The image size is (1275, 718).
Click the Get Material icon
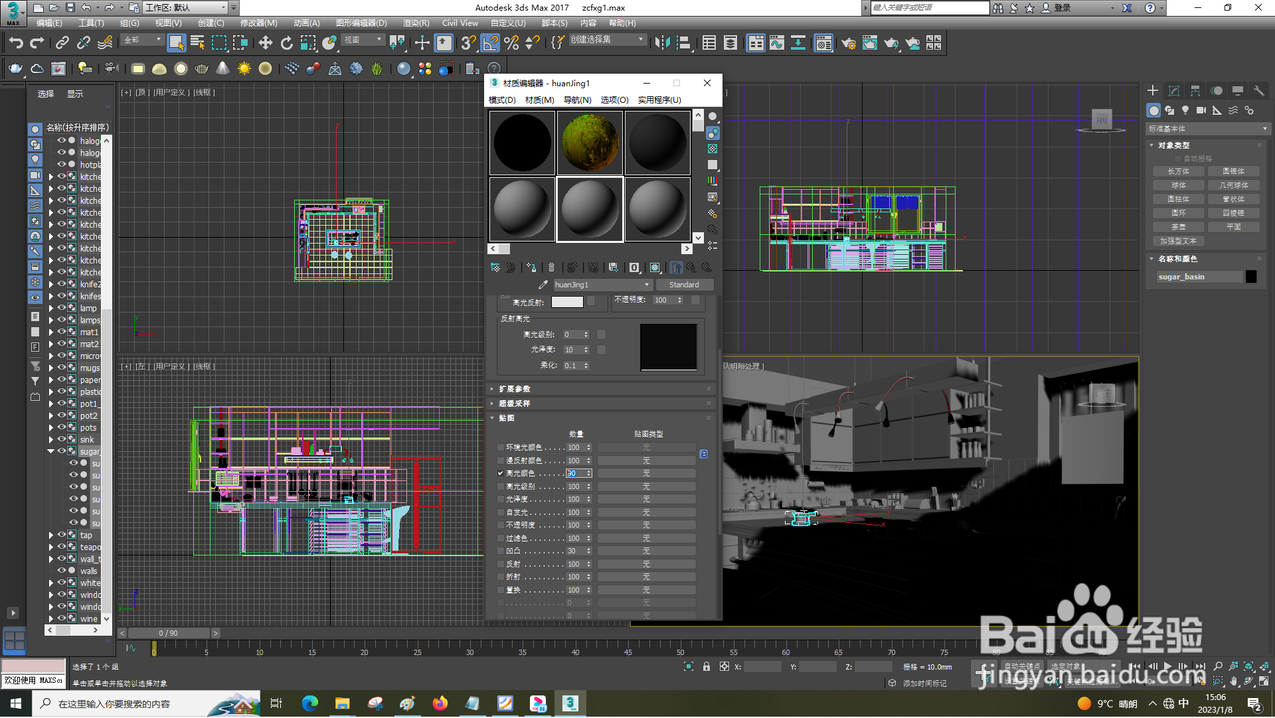click(495, 267)
